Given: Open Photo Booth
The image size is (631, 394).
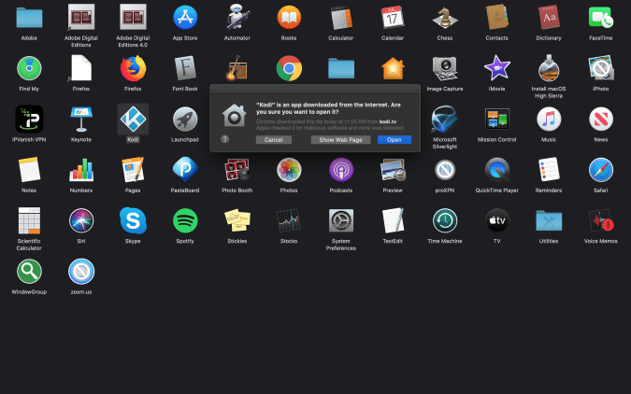Looking at the screenshot, I should (x=237, y=170).
